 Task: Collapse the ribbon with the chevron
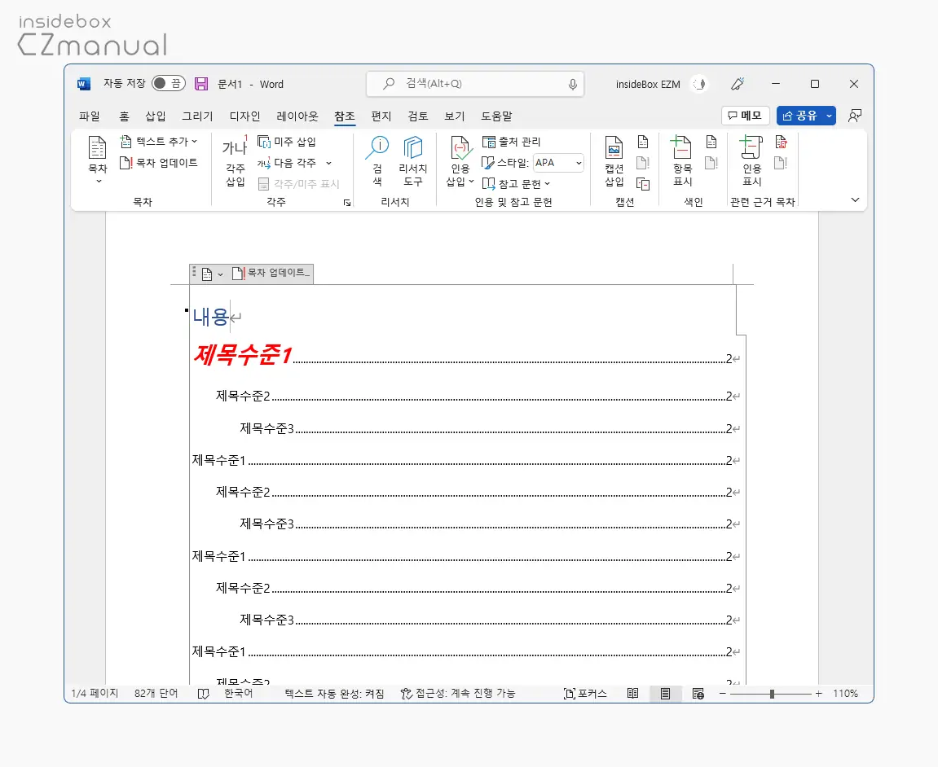pyautogui.click(x=855, y=199)
